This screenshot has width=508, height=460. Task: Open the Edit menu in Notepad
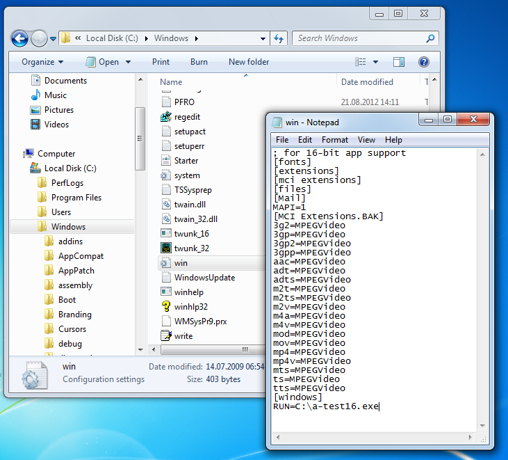(305, 140)
